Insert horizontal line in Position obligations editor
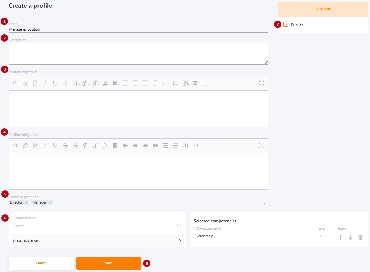This screenshot has width=370, height=272. pos(205,147)
